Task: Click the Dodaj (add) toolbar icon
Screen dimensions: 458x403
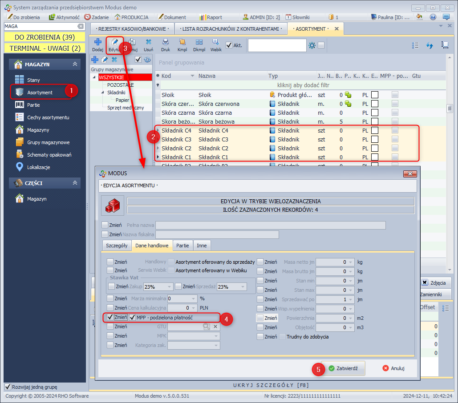Action: click(97, 44)
